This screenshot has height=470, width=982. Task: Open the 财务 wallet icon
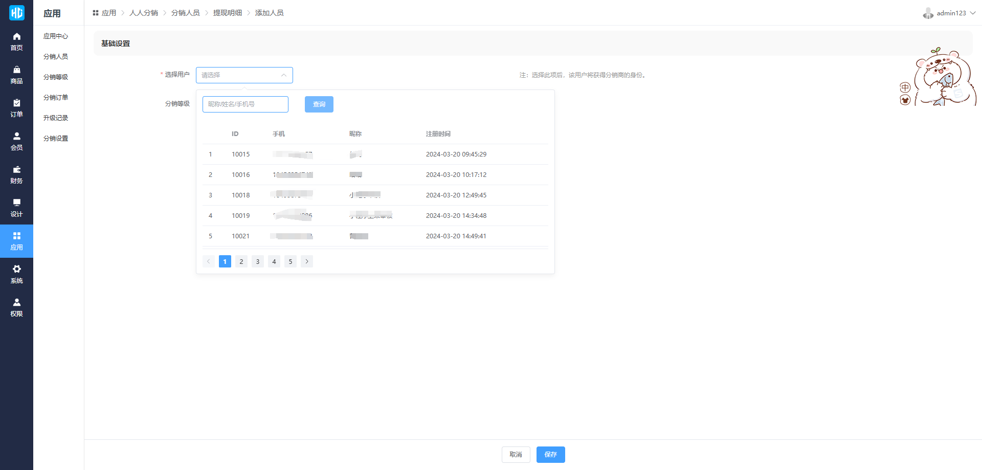coord(16,170)
